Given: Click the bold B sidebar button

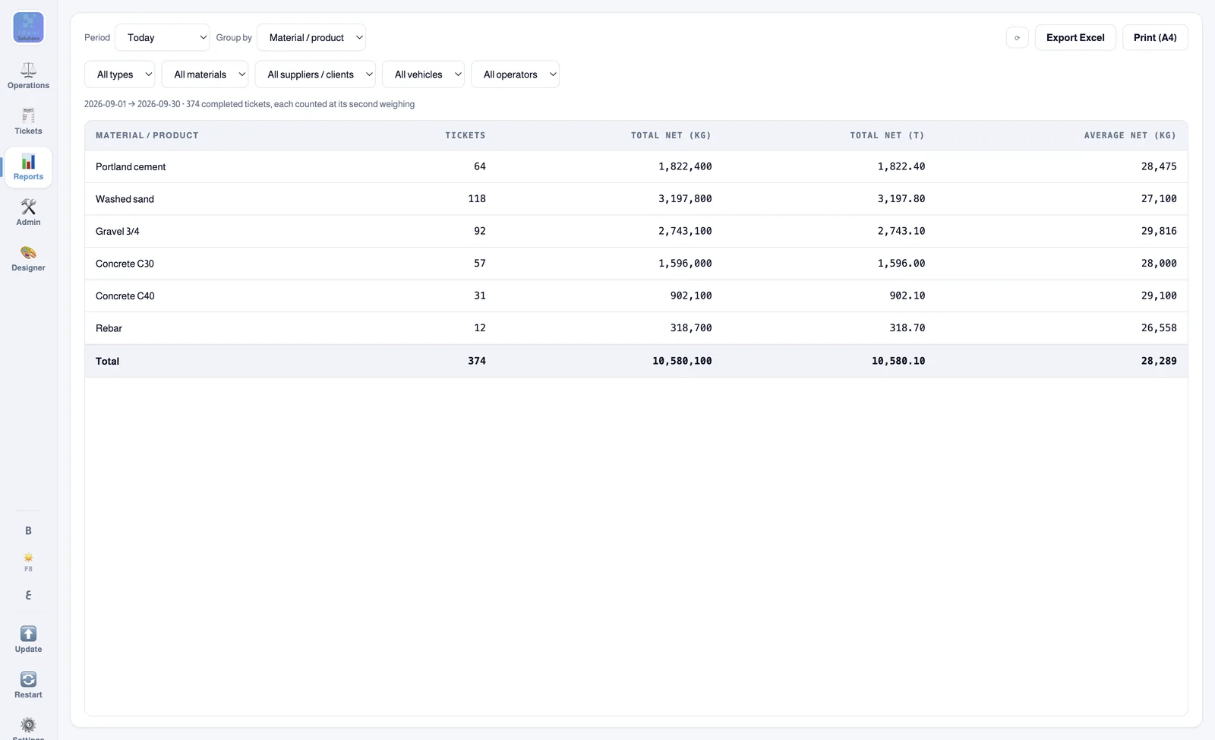Looking at the screenshot, I should click(x=28, y=531).
